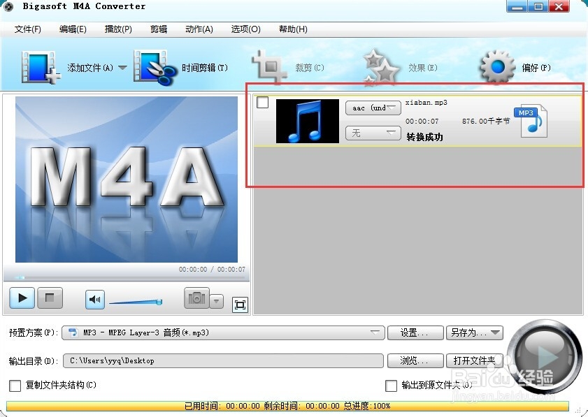Click the Crop tool icon
Screen dimensions: 588x417
(x=269, y=66)
